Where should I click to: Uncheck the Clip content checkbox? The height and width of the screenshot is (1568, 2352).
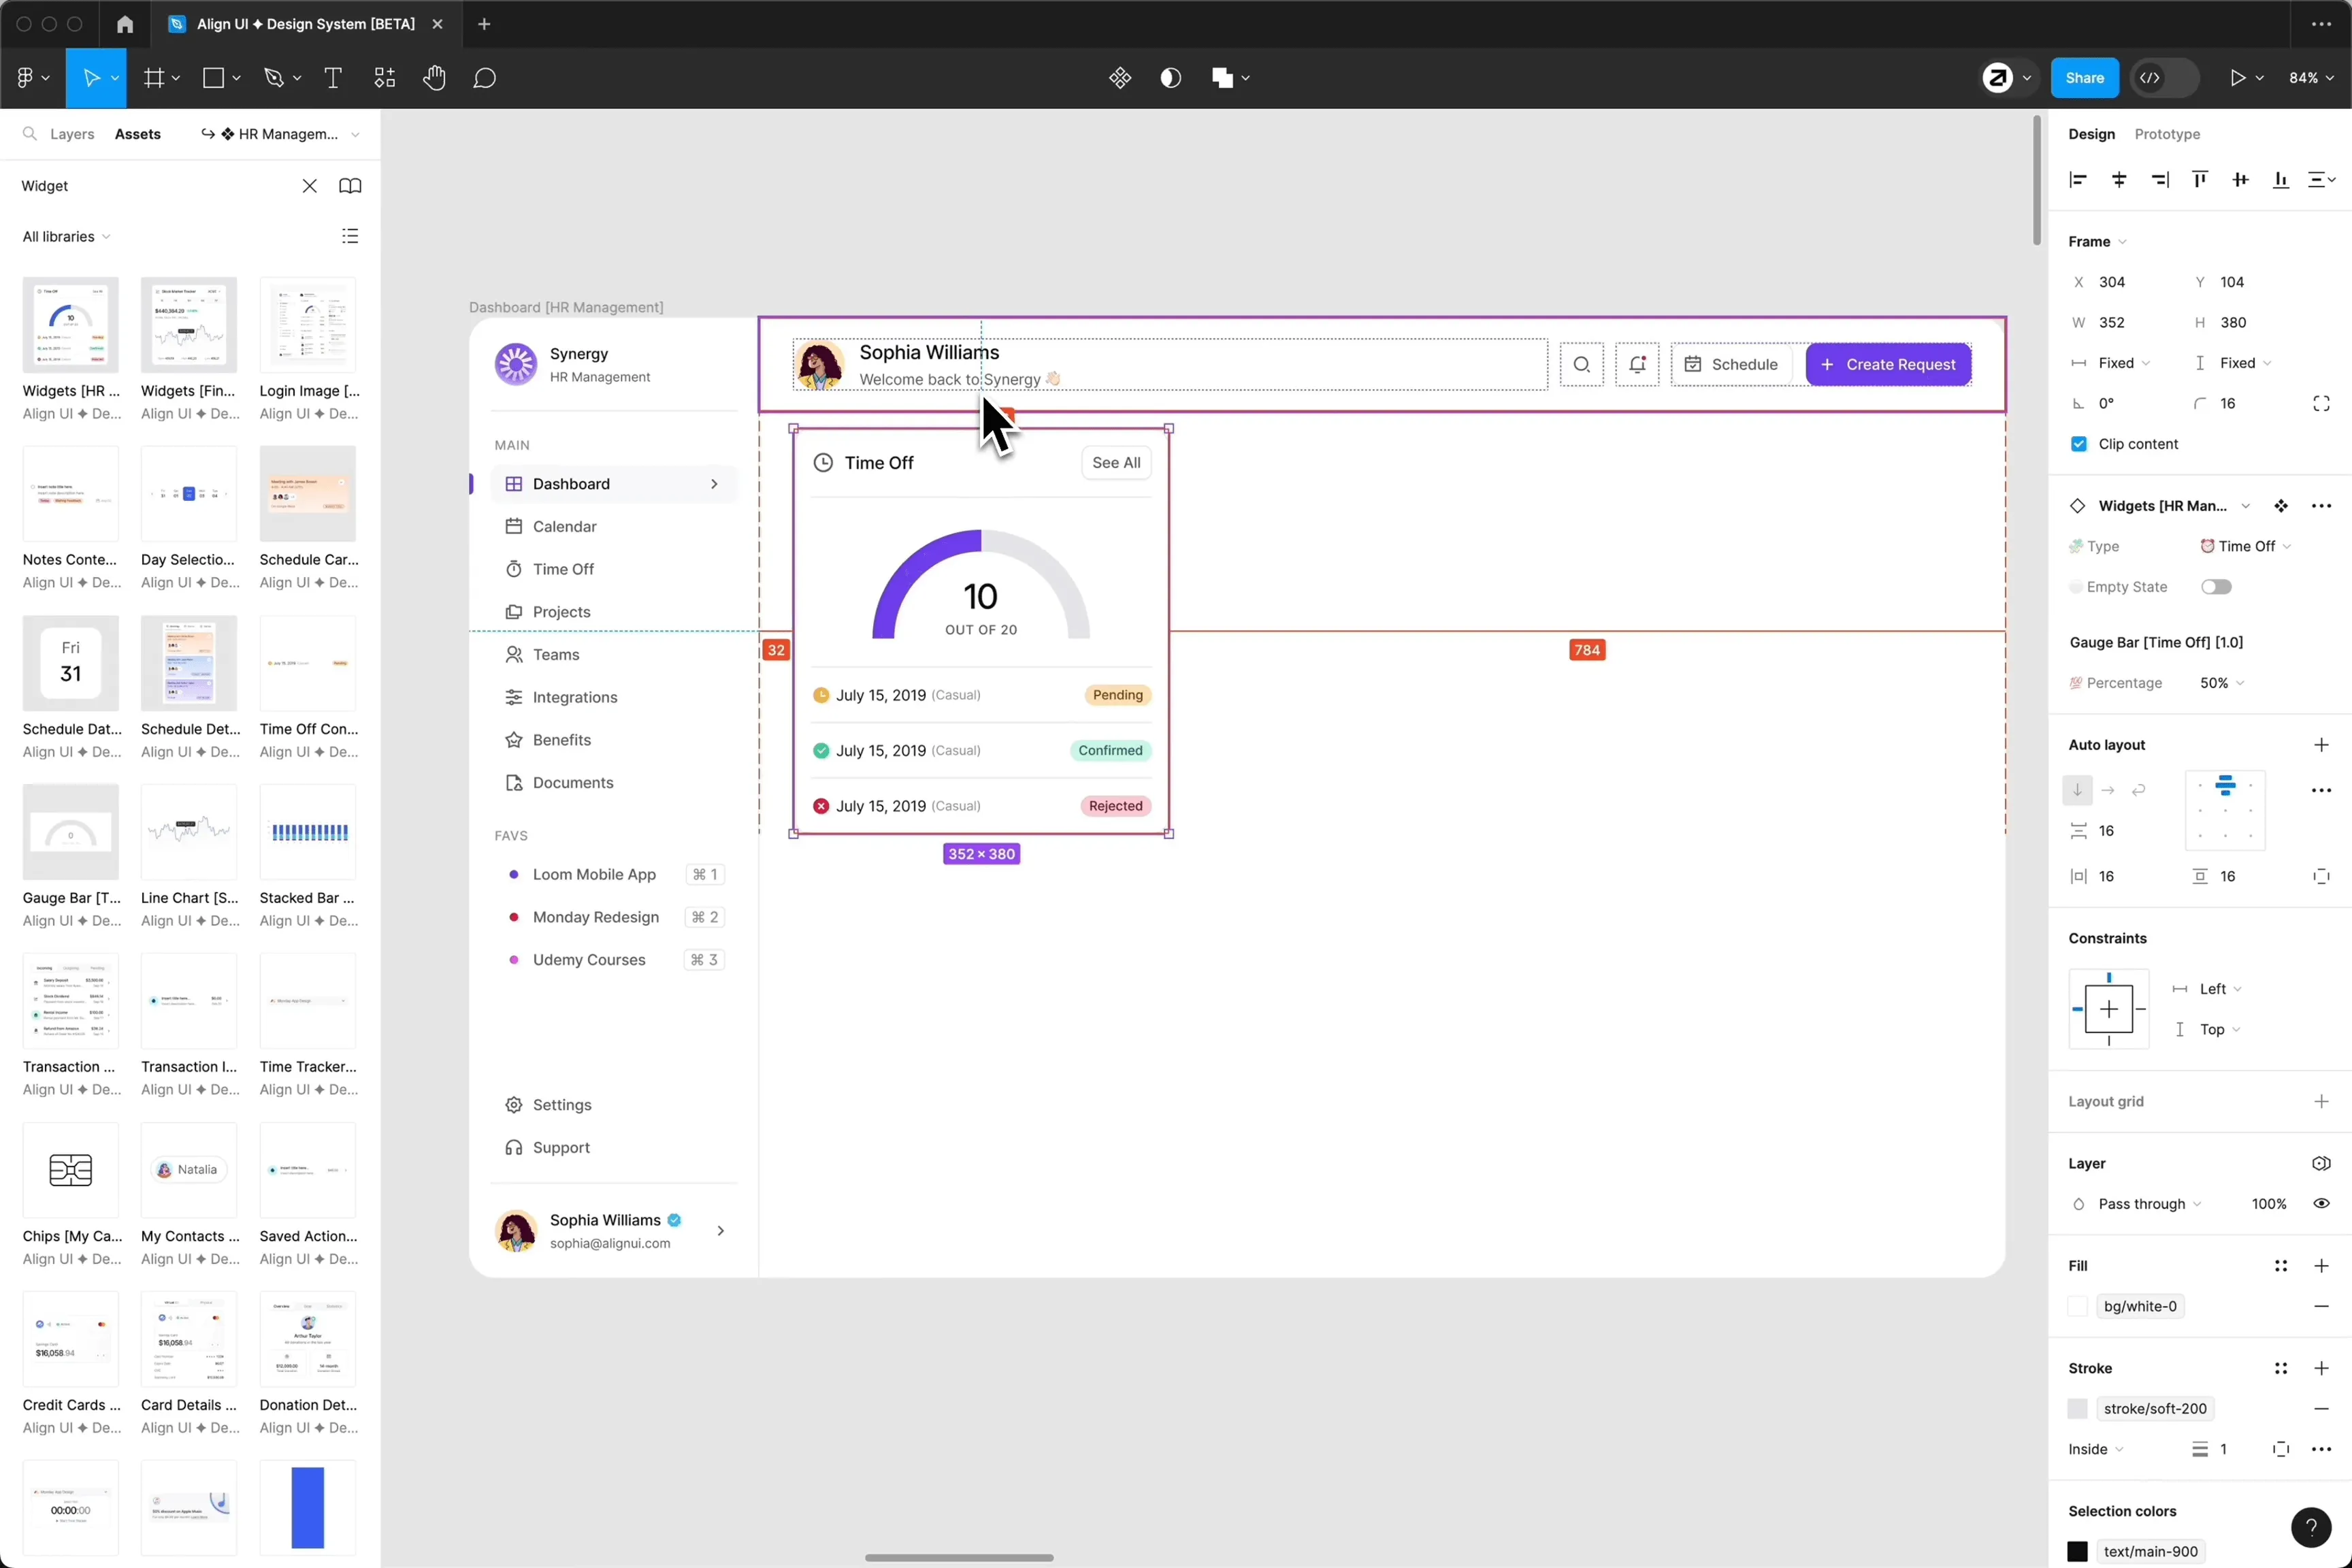click(2079, 444)
